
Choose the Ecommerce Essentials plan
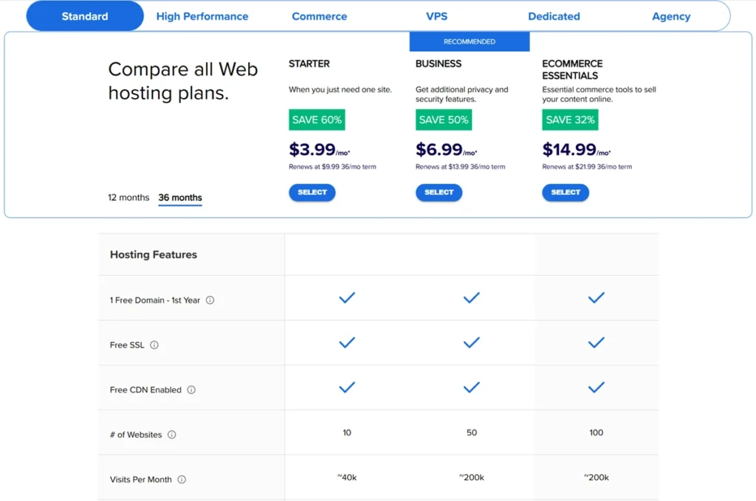[566, 193]
